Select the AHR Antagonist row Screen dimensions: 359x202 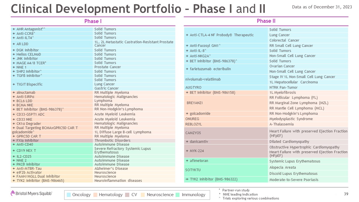[x=93, y=29]
